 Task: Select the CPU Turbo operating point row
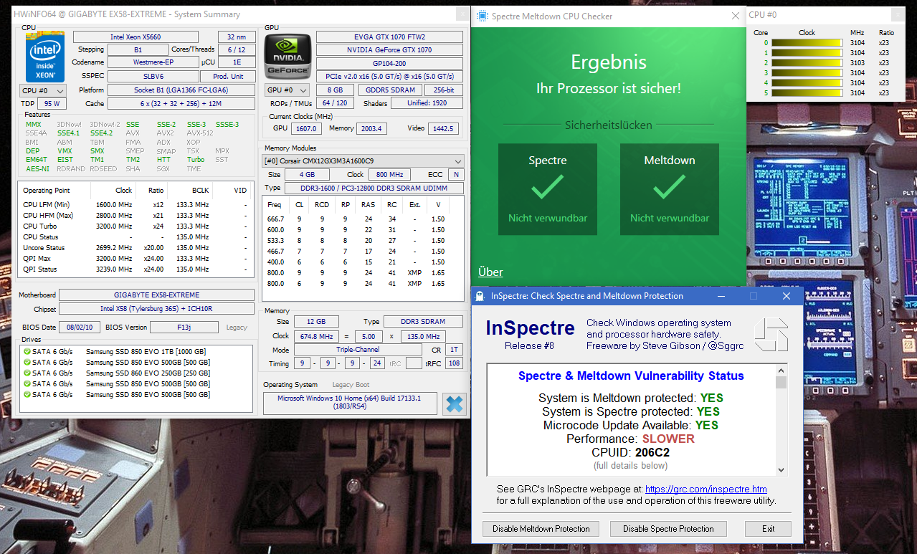pos(136,226)
